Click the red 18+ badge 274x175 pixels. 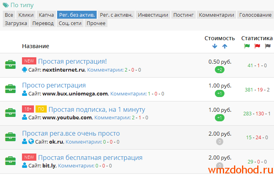coord(28,109)
